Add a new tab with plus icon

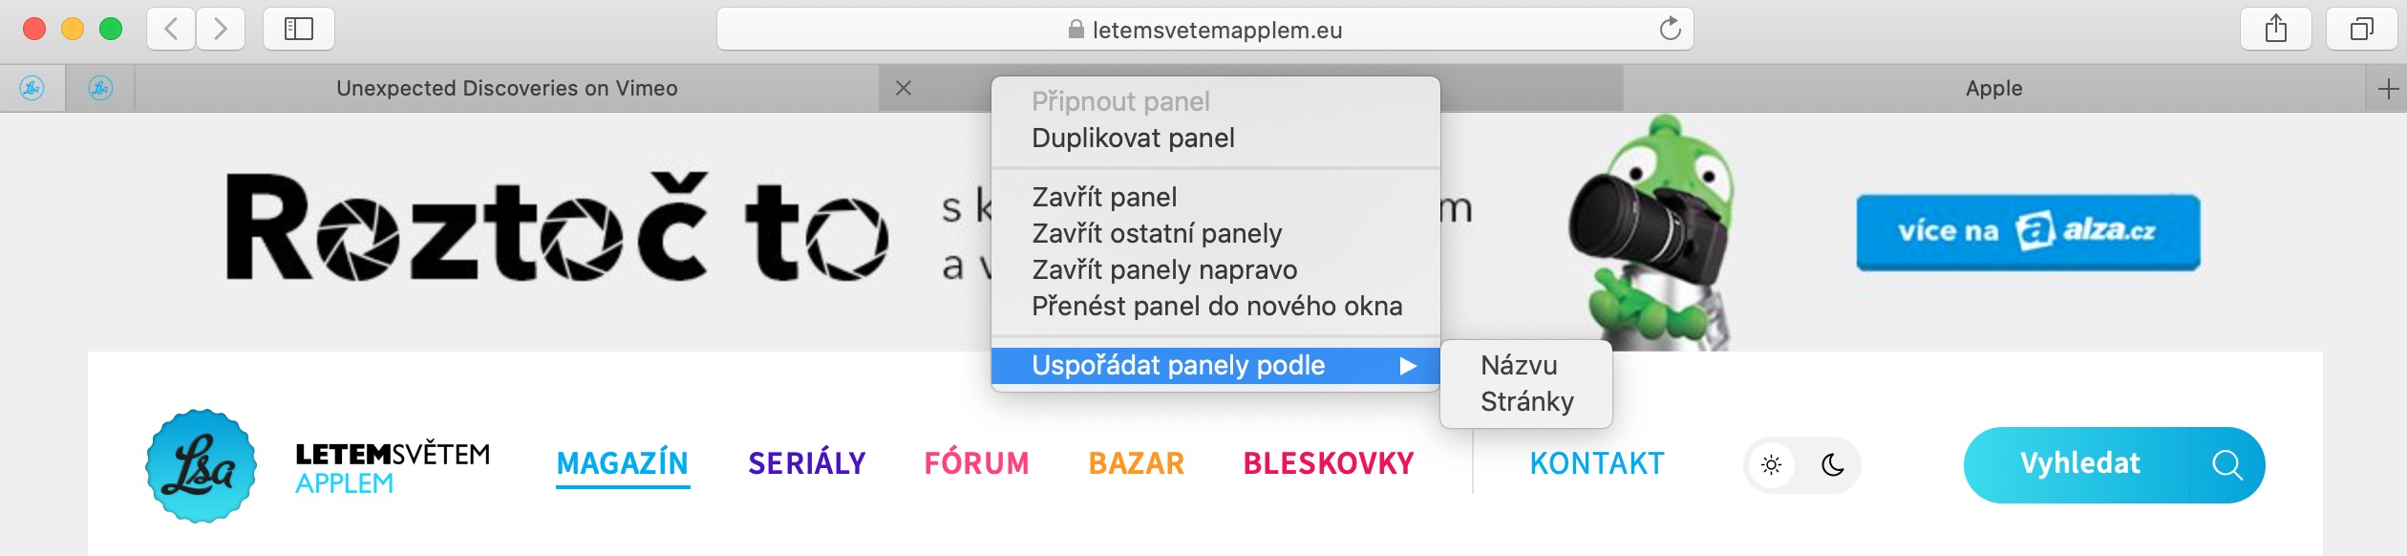(x=2388, y=89)
